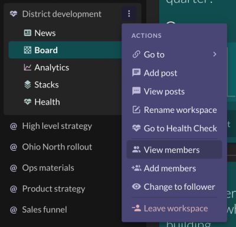This screenshot has width=236, height=227.
Task: Click the Stacks layers icon
Action: [x=28, y=85]
